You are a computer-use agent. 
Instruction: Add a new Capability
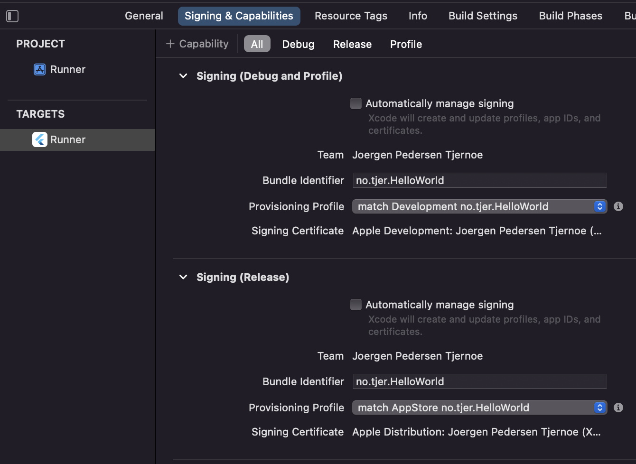point(197,44)
